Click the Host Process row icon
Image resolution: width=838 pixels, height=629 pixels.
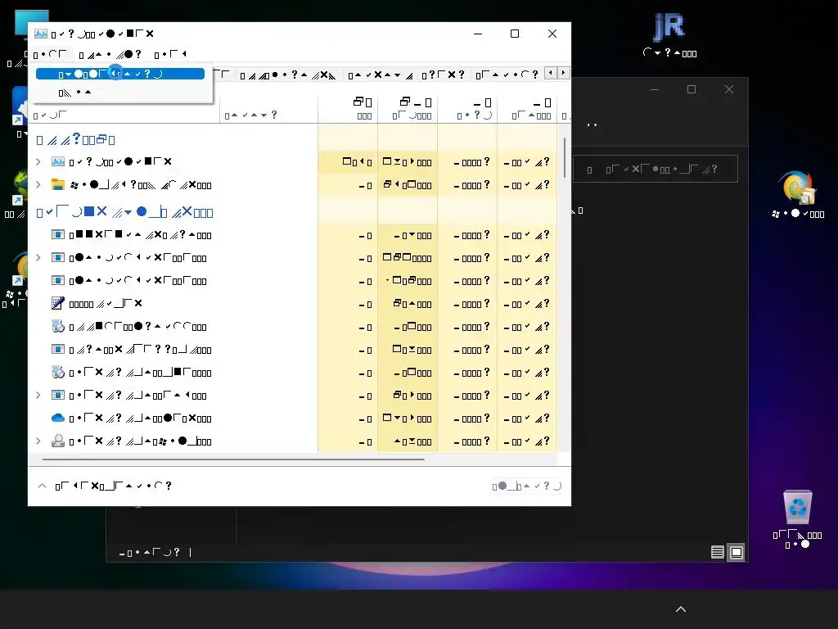58,349
